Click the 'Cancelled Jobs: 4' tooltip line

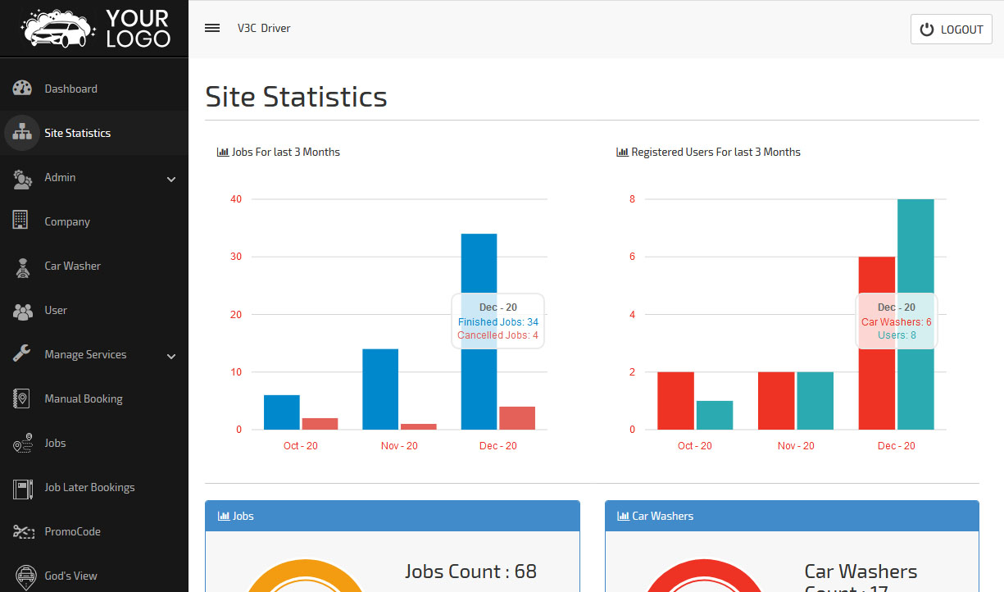(x=498, y=335)
